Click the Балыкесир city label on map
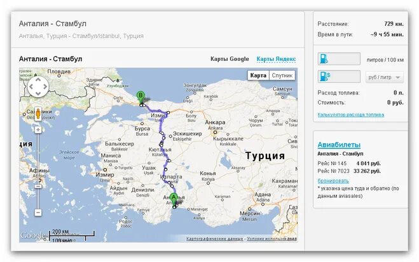Image resolution: width=419 pixels, height=262 pixels. tap(120, 144)
